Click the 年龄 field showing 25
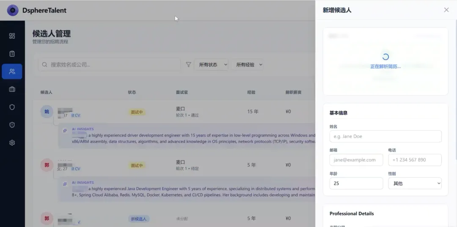This screenshot has height=227, width=457. click(356, 183)
